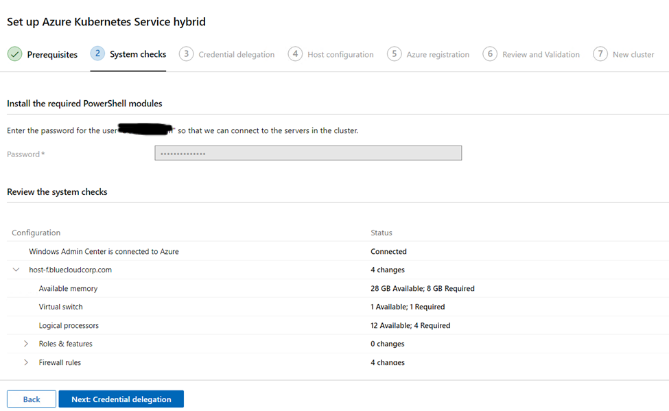This screenshot has width=669, height=411.
Task: Expand the Firewall rules row
Action: (26, 362)
